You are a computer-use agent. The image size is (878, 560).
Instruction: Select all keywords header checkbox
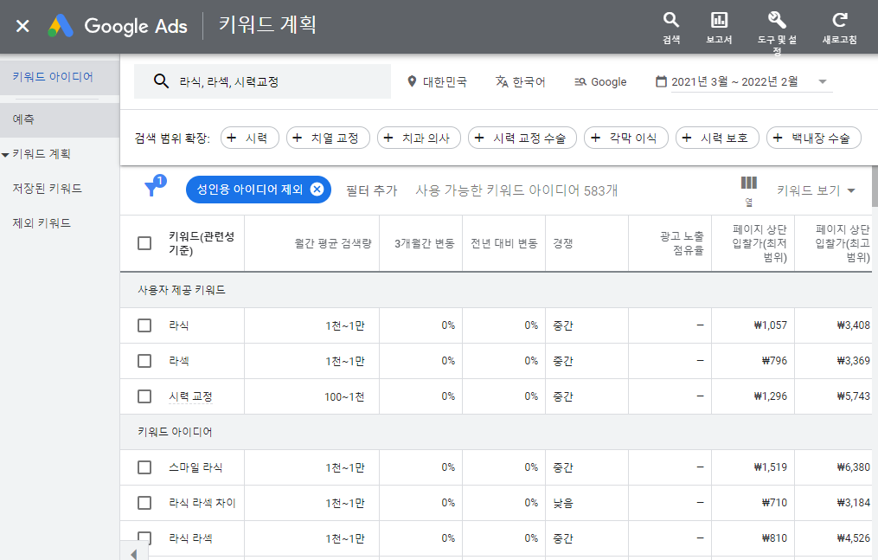(144, 243)
